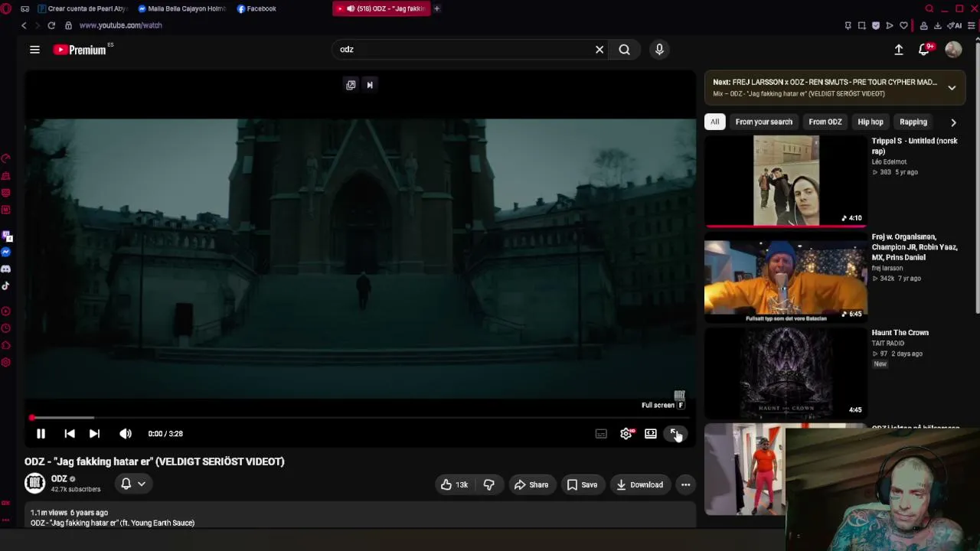Select the From ODZ chip
The image size is (980, 551).
pos(825,122)
